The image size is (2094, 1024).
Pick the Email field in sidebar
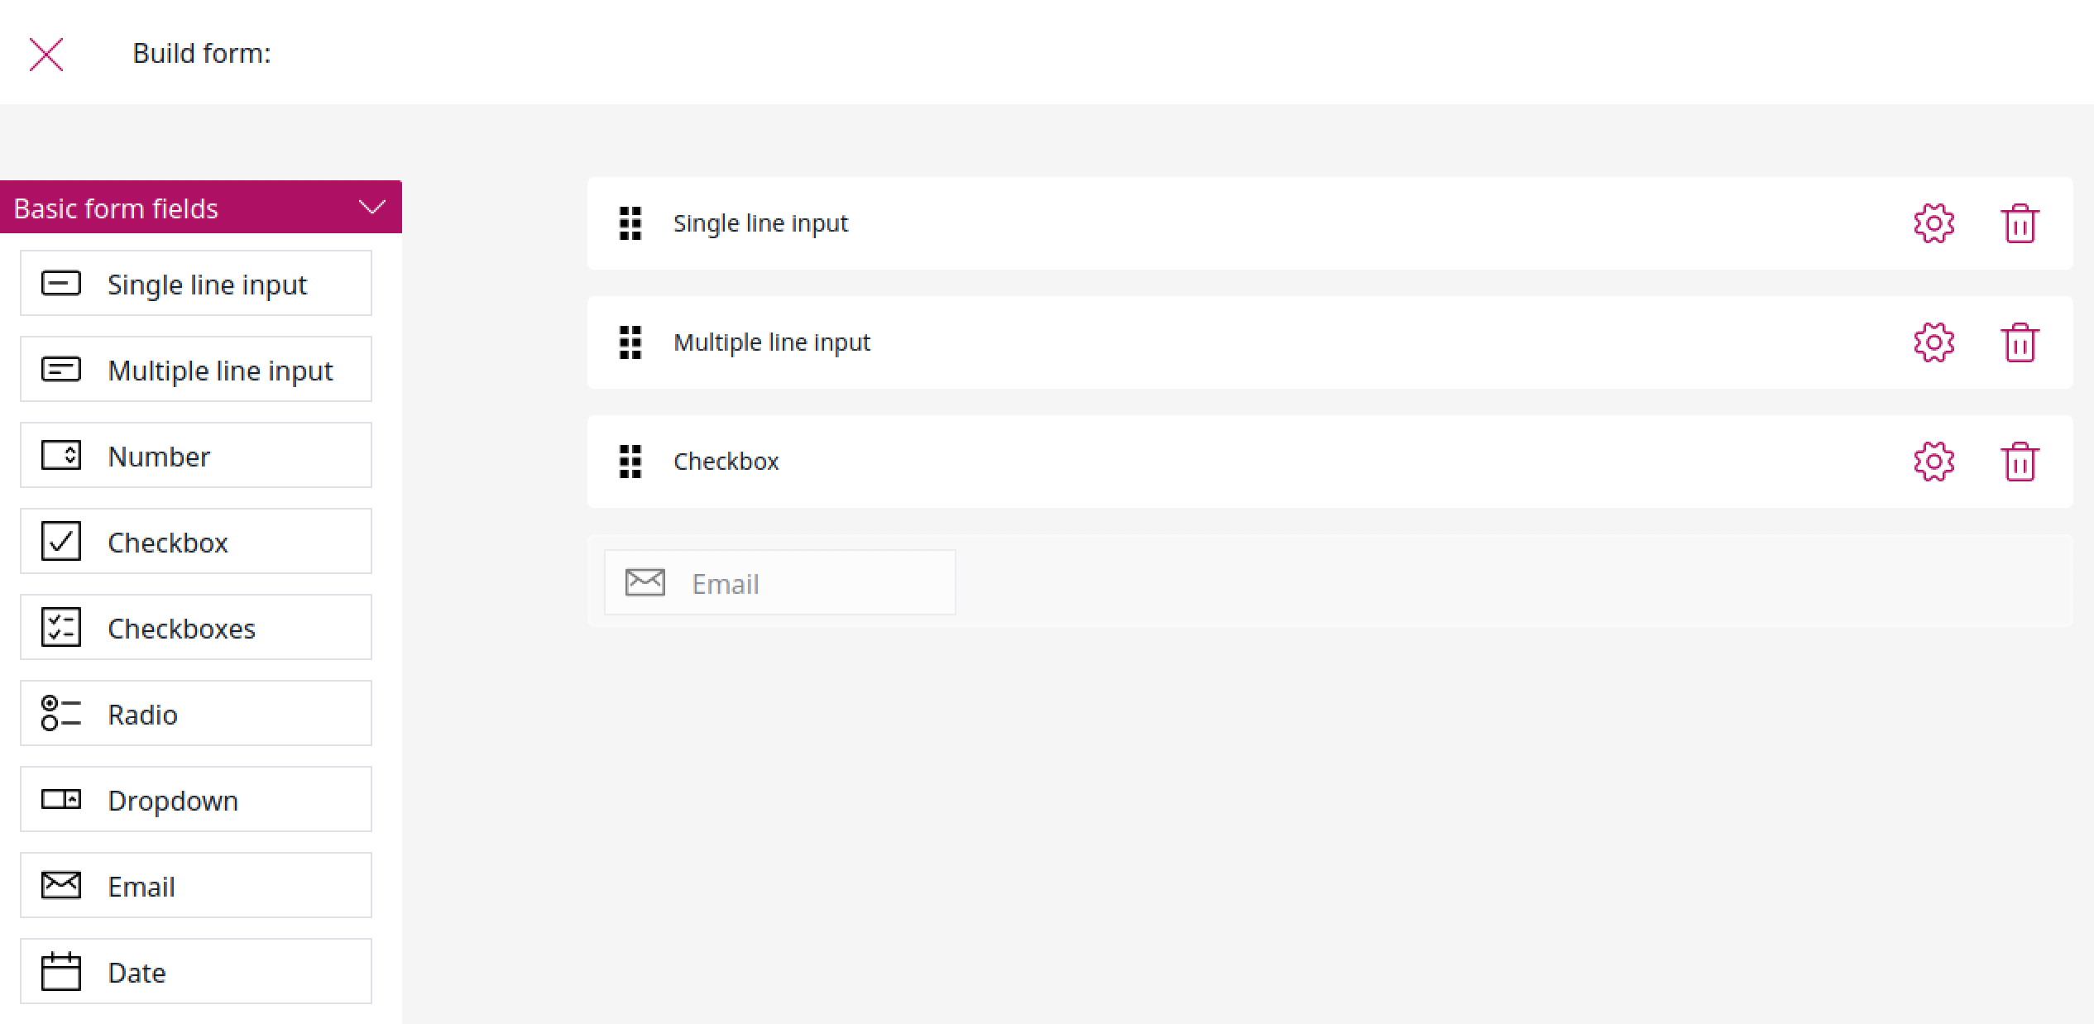tap(196, 886)
